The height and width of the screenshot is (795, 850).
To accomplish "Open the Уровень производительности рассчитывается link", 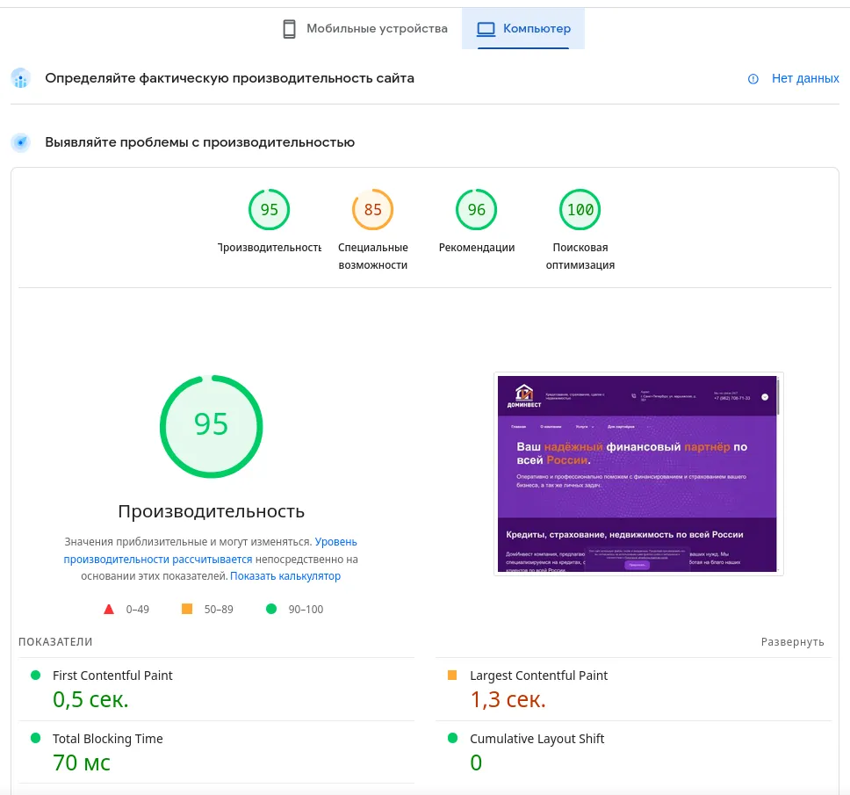I will coord(211,550).
